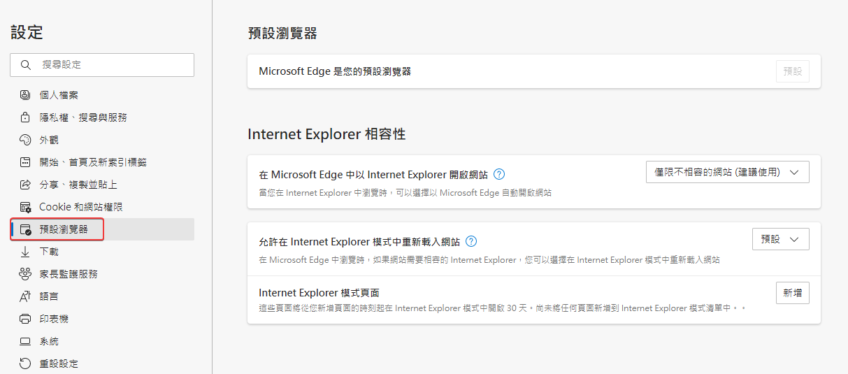
Task: Click text Microsoft Edge 是您的預設瀏覽器
Action: [335, 71]
